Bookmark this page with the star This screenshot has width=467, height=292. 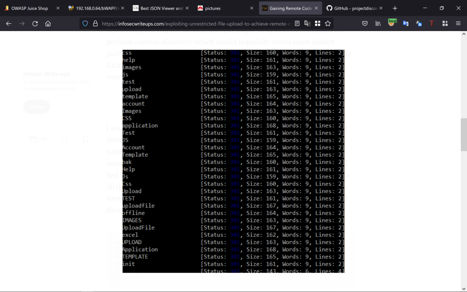click(328, 24)
